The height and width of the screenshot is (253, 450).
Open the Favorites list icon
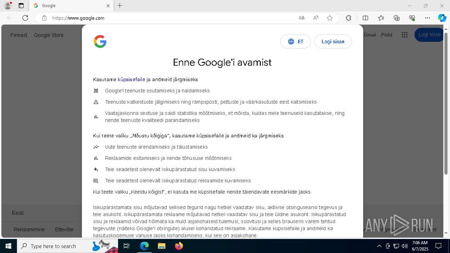point(381,18)
